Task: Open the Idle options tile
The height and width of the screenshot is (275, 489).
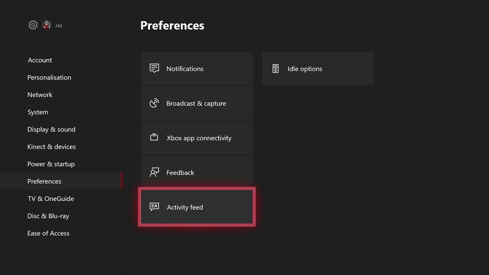Action: click(x=318, y=68)
